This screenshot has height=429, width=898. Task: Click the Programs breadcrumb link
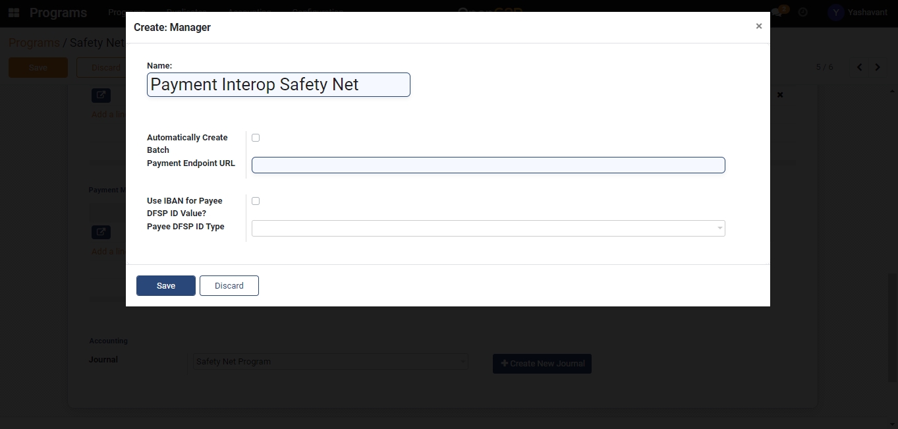point(34,43)
